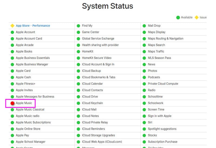Open the App Store - Performance issue link

tap(33, 26)
